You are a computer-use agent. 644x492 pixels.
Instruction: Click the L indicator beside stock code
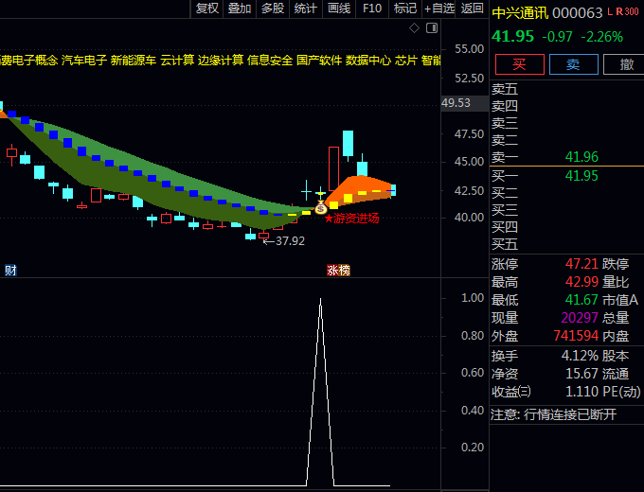pos(610,12)
